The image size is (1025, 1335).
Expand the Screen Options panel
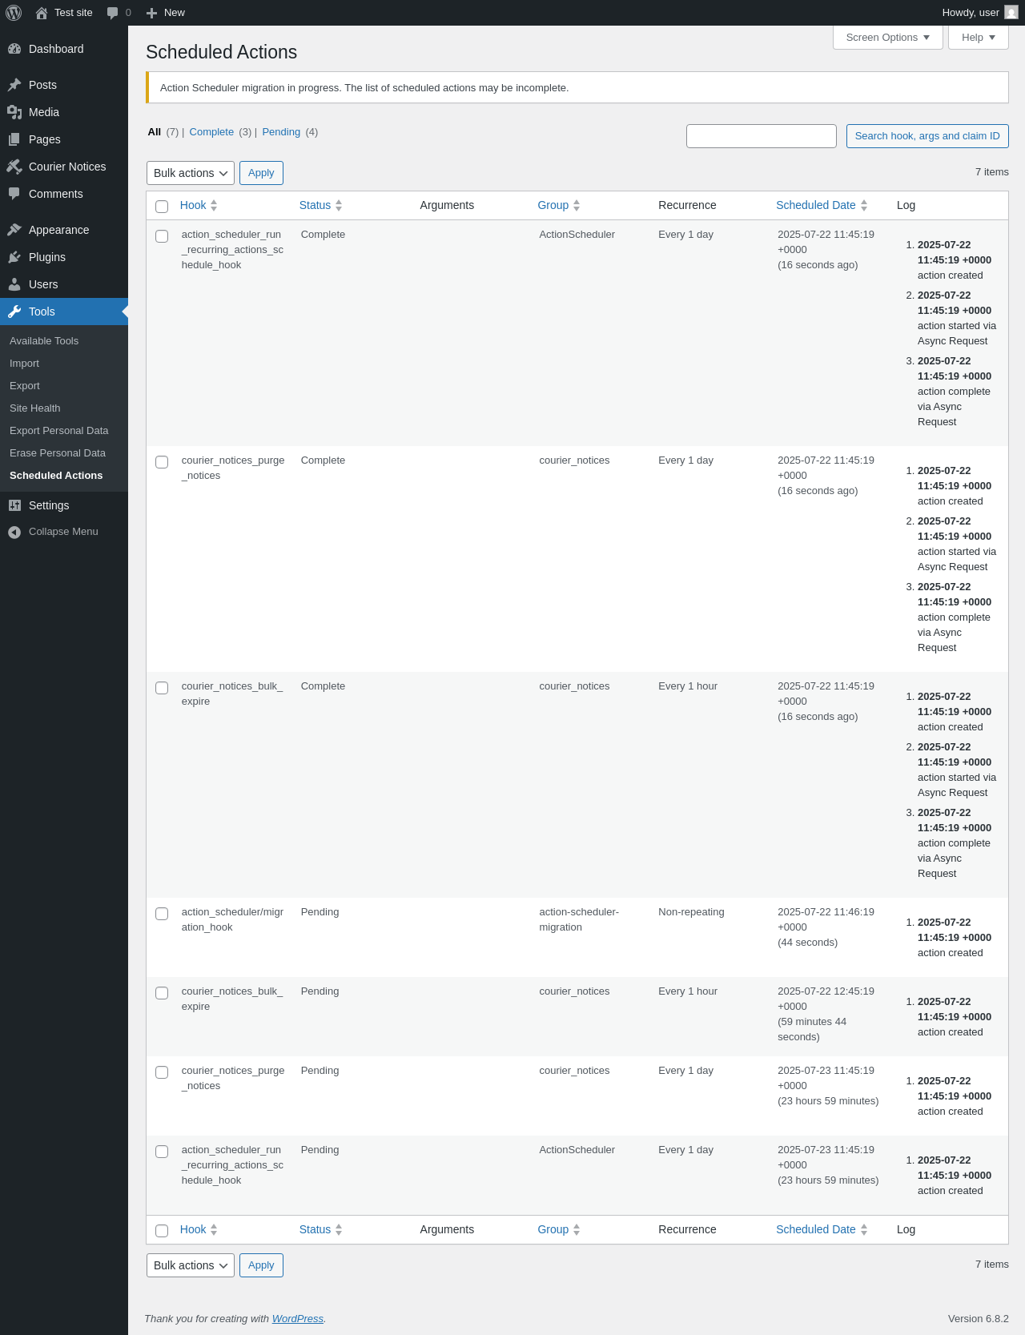tap(888, 38)
